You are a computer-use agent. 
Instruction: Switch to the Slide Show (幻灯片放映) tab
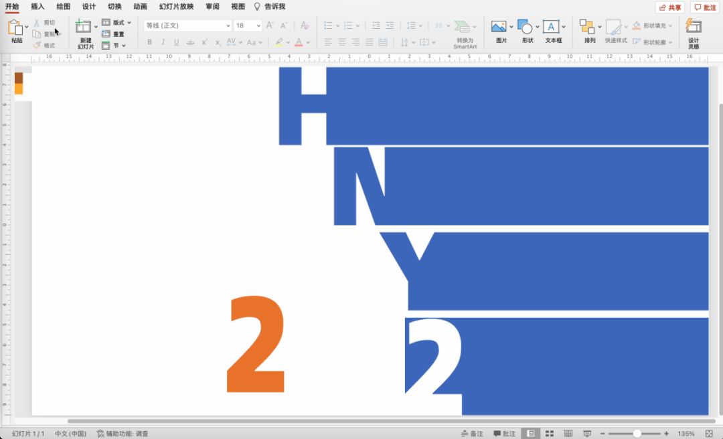[x=176, y=7]
